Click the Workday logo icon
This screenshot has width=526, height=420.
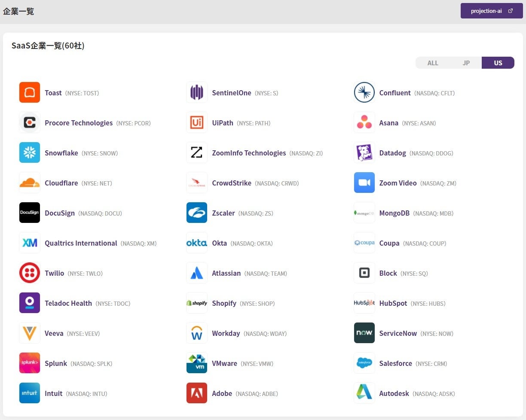[x=197, y=333]
